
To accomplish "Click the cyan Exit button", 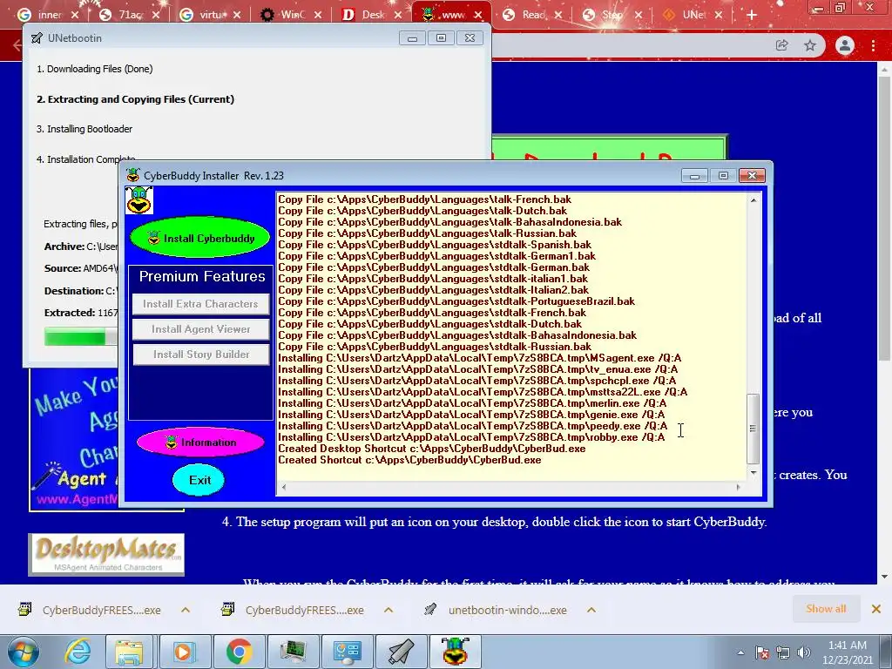I will coord(199,480).
